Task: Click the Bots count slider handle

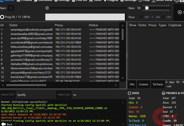Action: [147, 8]
